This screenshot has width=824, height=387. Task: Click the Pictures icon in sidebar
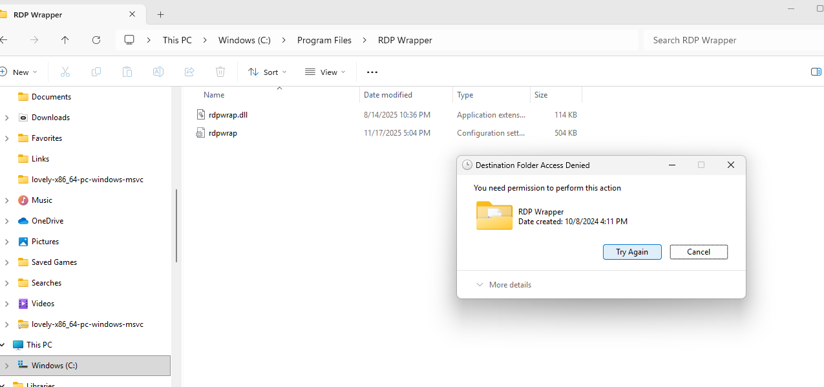23,242
